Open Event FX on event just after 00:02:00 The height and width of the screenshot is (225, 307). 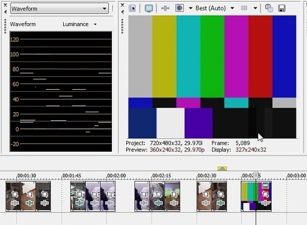109,203
